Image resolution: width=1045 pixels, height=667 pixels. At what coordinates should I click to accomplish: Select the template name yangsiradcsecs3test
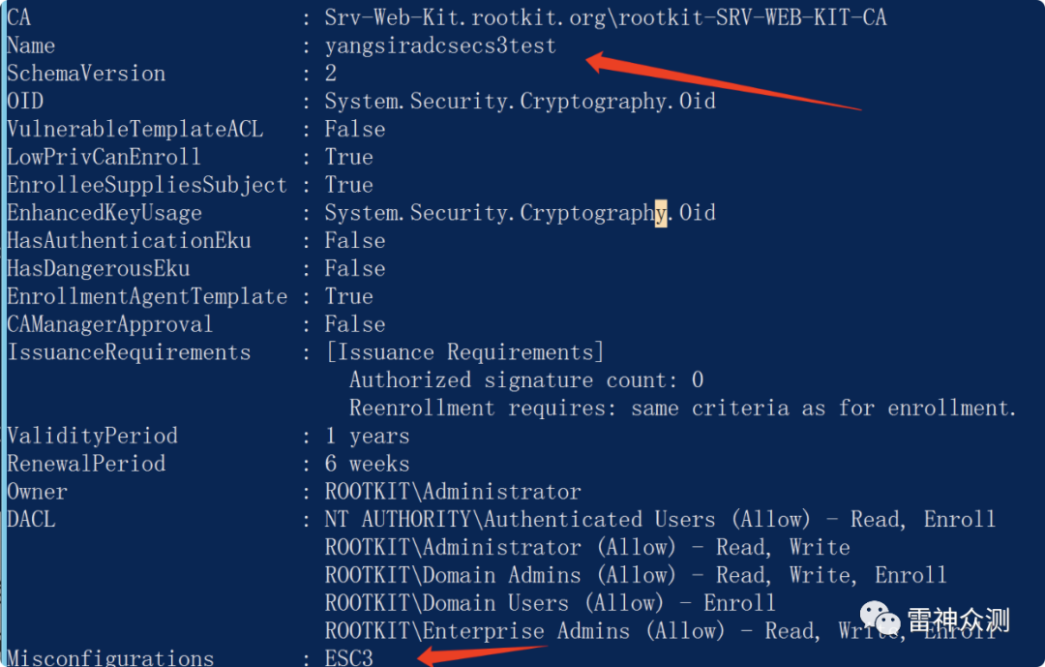coord(440,46)
